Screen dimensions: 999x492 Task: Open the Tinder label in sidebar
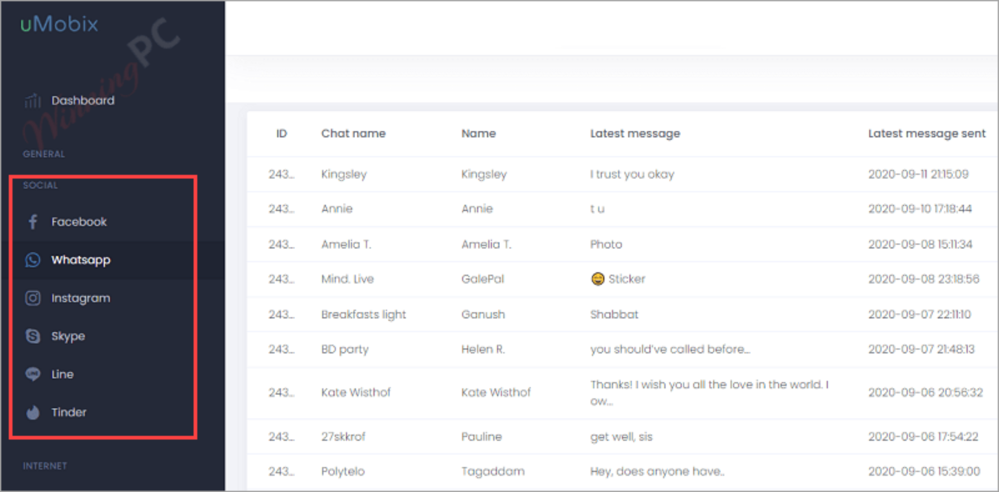[x=69, y=412]
